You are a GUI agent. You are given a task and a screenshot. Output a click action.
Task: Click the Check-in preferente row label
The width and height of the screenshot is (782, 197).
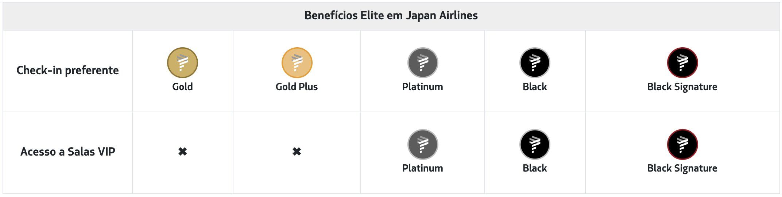tap(67, 70)
